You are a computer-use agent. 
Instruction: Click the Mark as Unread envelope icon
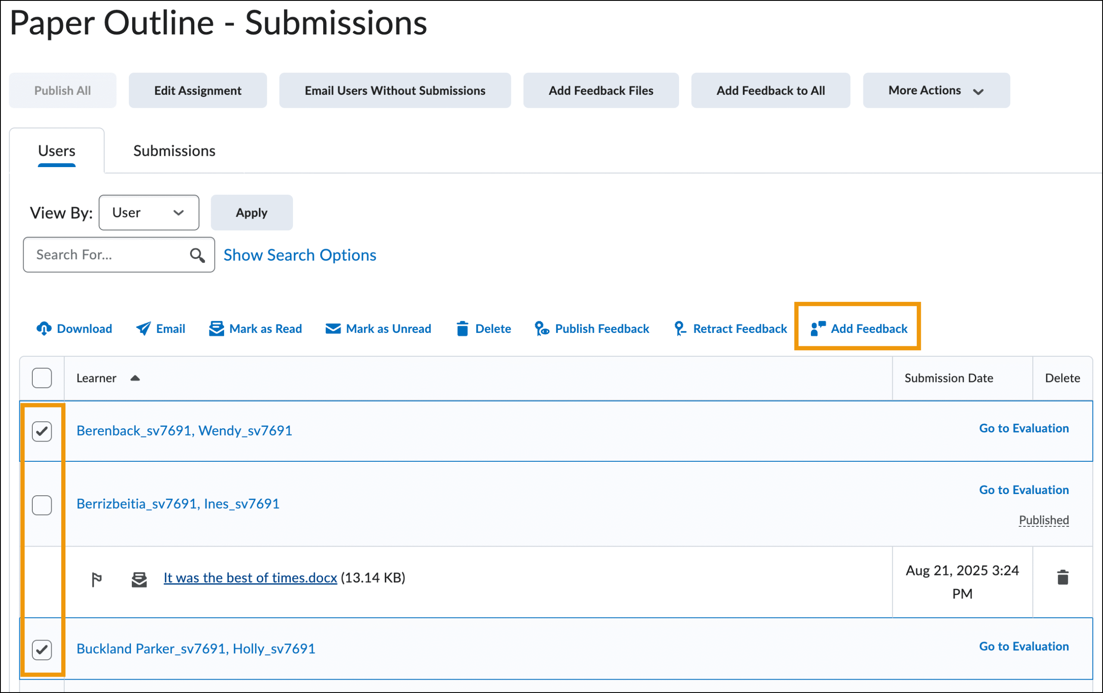333,328
